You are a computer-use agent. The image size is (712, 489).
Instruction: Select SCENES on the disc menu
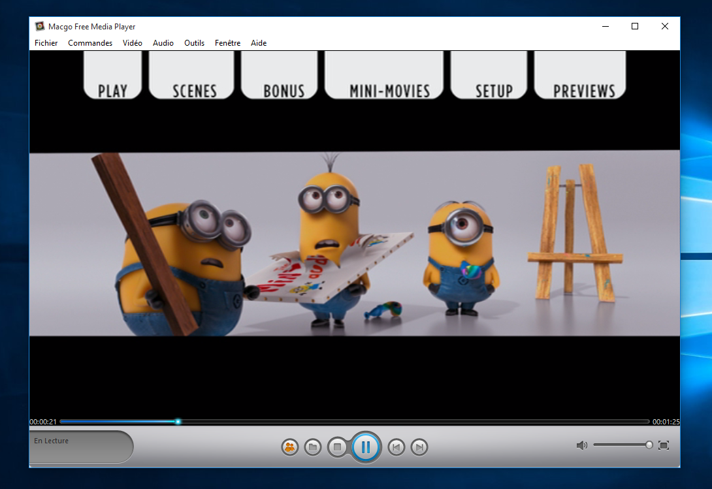pyautogui.click(x=191, y=75)
